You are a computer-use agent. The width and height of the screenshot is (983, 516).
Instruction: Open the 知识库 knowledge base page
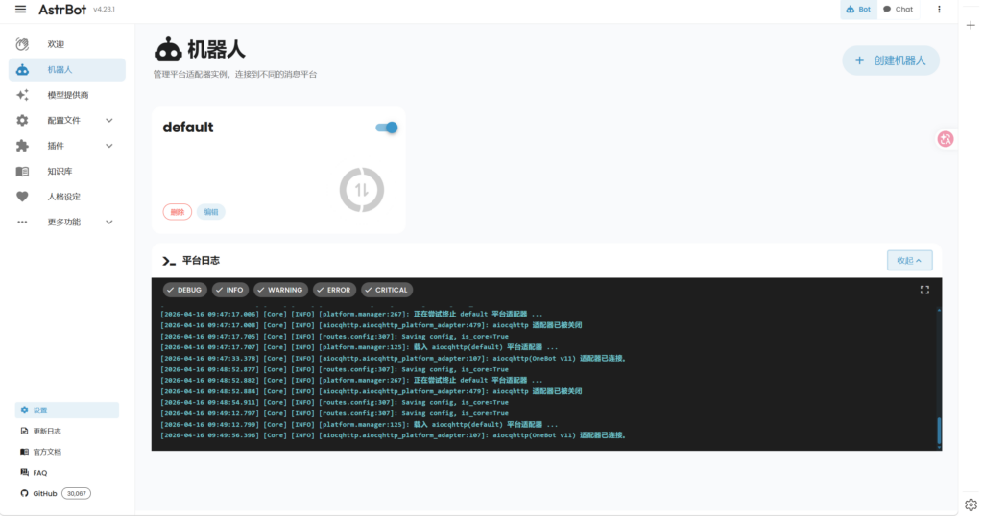60,172
